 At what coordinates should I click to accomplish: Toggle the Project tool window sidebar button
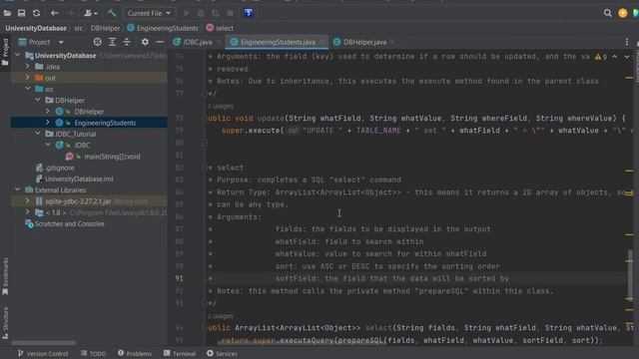tap(5, 52)
